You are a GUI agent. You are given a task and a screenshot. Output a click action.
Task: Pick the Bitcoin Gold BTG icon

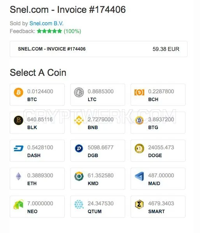pos(139,120)
